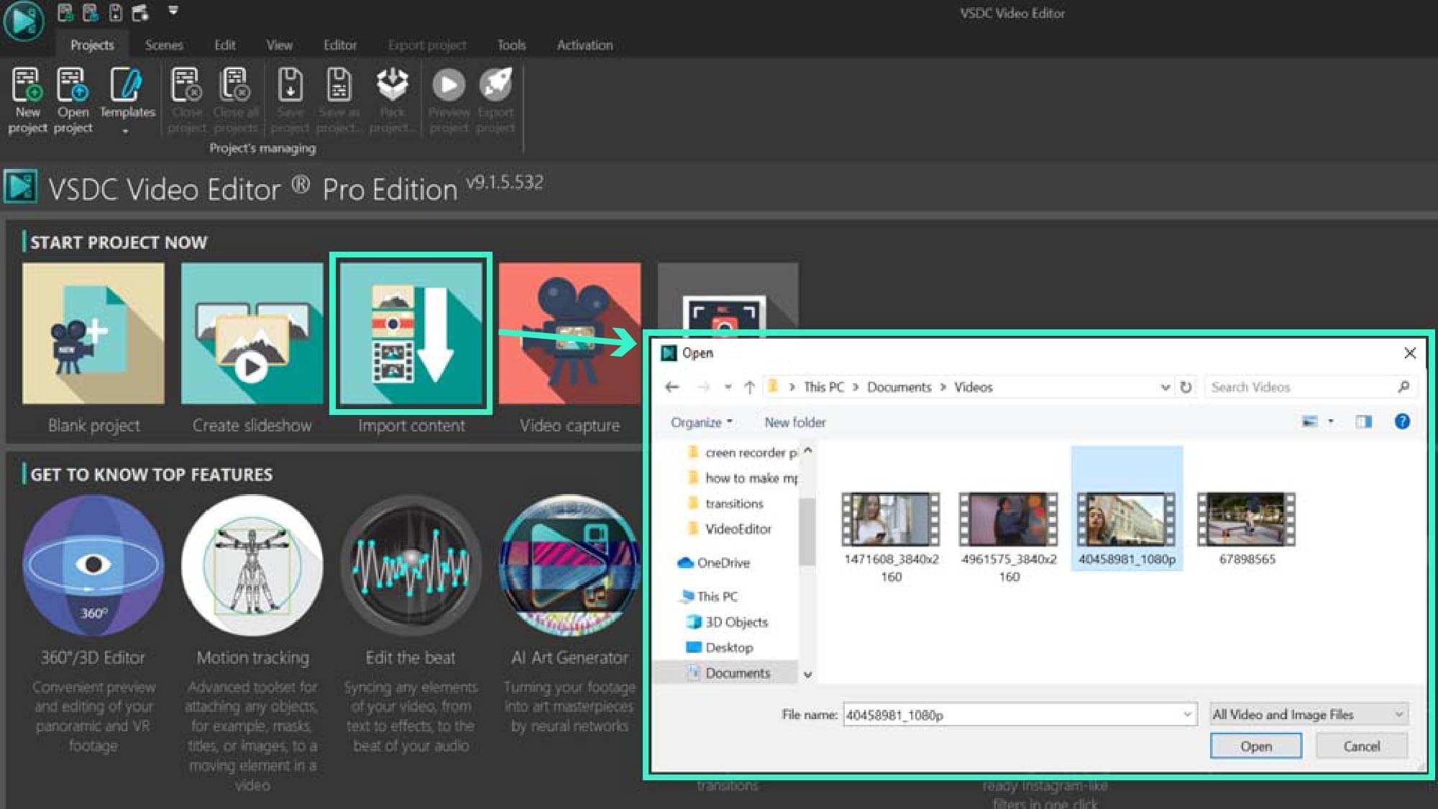Select the Import content tile
The image size is (1438, 809).
[x=411, y=333]
